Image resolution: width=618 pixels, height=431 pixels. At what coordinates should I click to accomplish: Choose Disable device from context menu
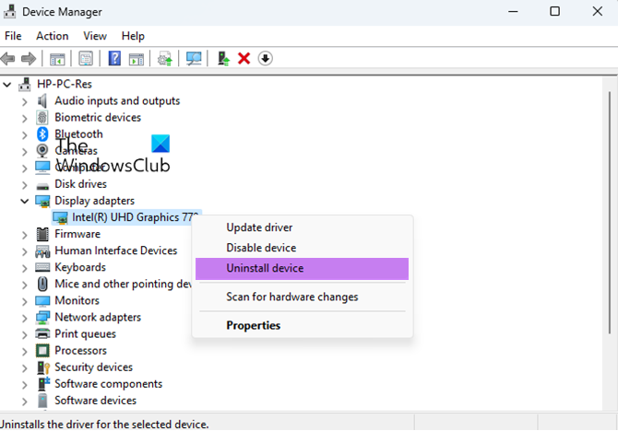click(x=302, y=248)
